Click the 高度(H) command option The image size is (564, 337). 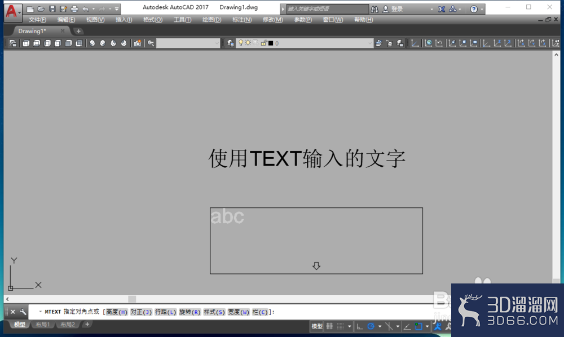pos(117,312)
